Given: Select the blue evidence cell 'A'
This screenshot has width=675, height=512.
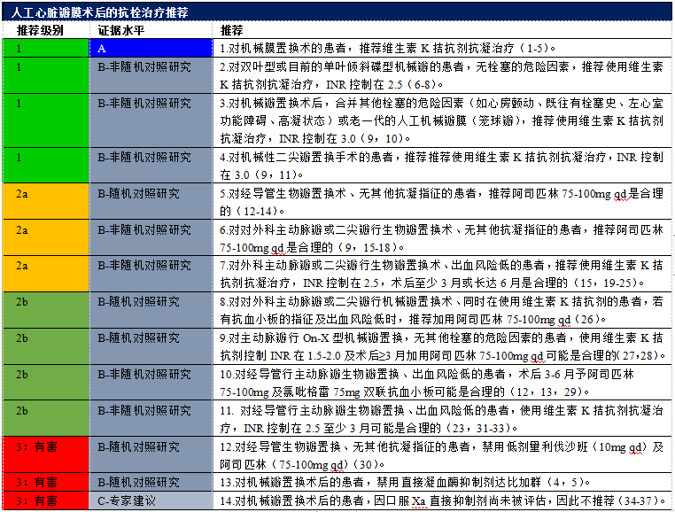Looking at the screenshot, I should (x=151, y=48).
